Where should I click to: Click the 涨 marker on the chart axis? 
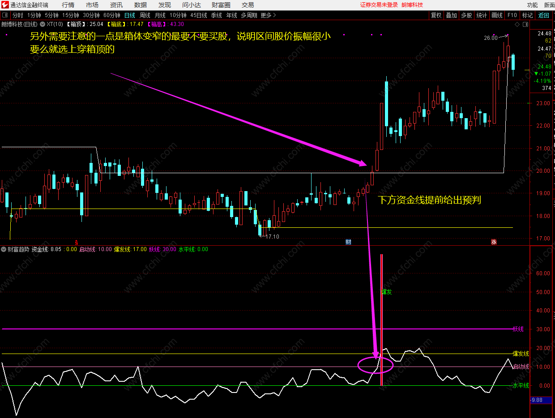point(494,242)
